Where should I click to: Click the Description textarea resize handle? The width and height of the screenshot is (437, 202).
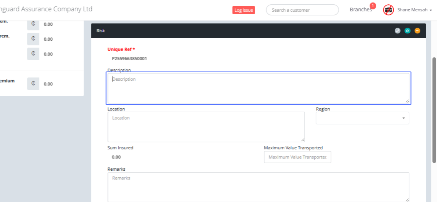point(407,101)
